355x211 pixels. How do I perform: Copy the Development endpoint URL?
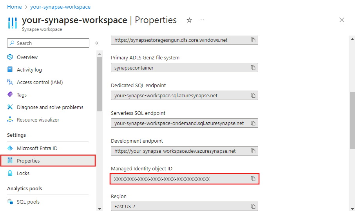[253, 151]
